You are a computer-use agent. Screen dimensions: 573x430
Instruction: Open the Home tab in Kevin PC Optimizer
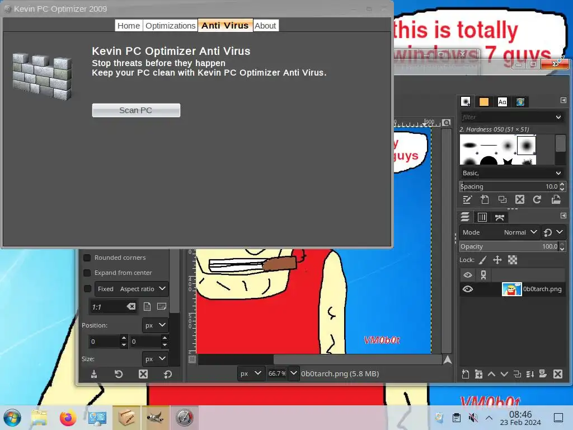click(129, 26)
